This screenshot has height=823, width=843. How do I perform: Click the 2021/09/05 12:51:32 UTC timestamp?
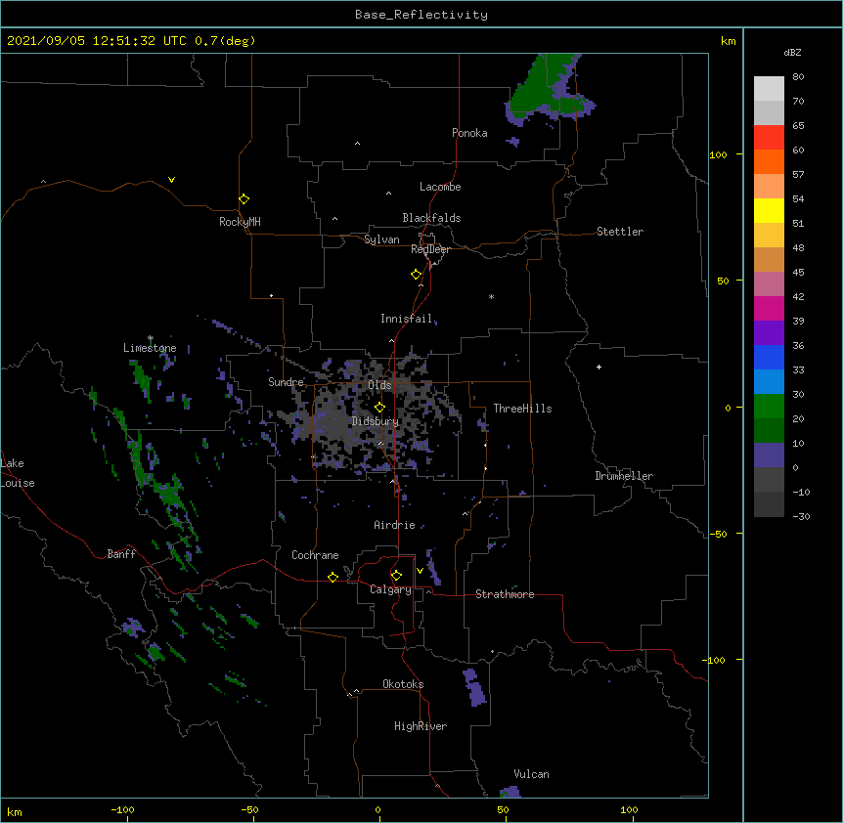(x=97, y=41)
